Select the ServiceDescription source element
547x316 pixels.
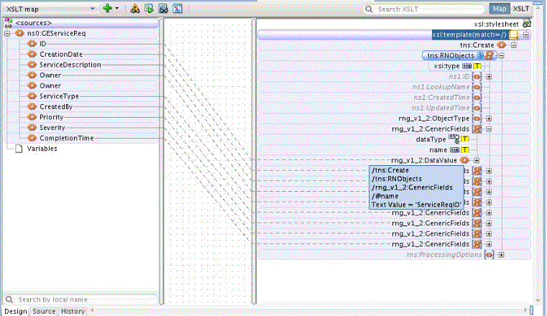(x=70, y=65)
